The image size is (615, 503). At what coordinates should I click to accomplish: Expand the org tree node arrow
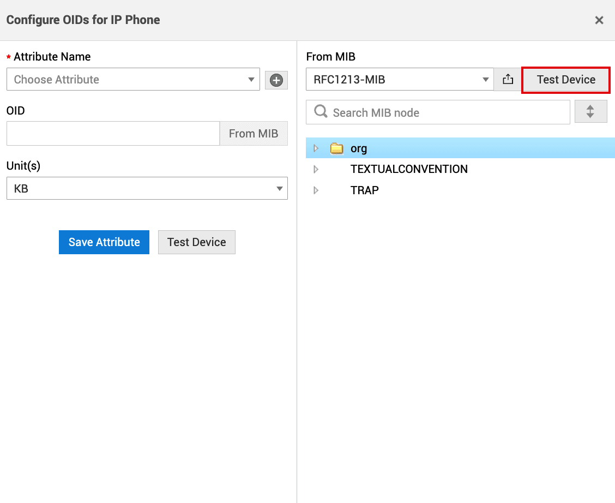(316, 148)
